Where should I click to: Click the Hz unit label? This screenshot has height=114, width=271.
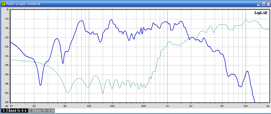point(268,106)
